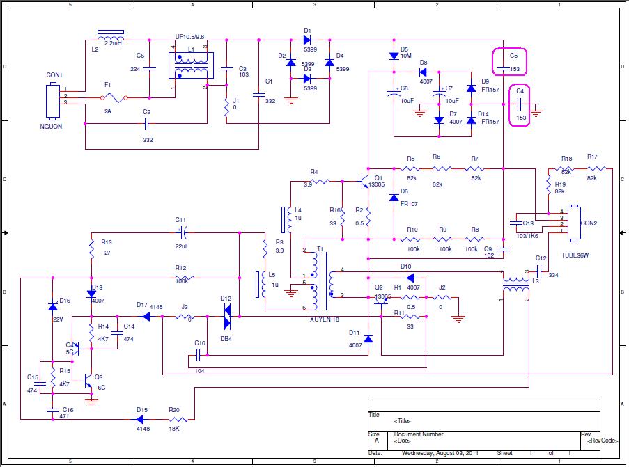Select the CON2 TUBE36W connector symbol

point(574,223)
